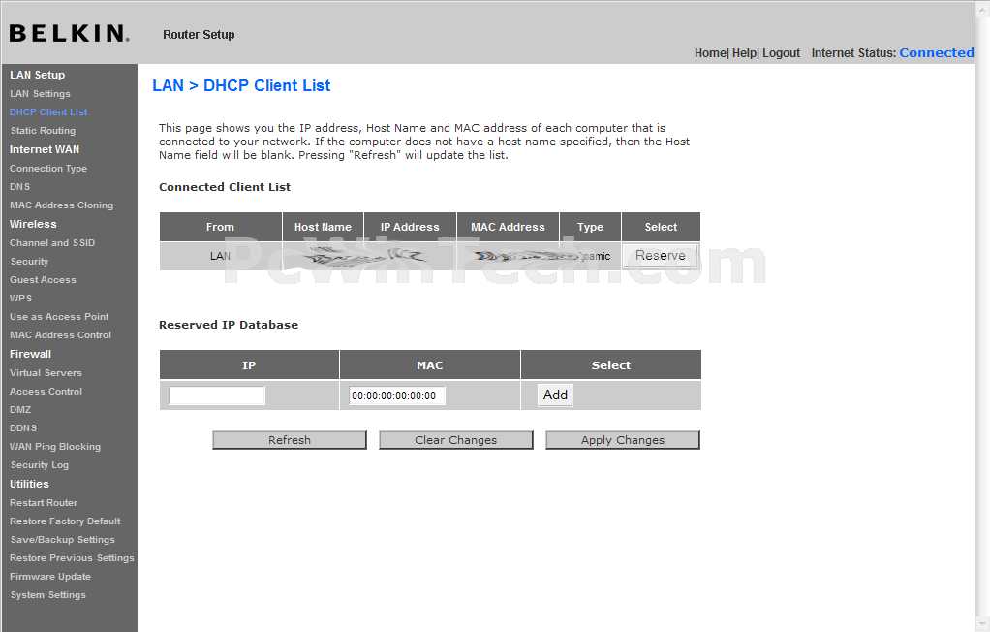This screenshot has width=990, height=632.
Task: Open Static Routing page
Action: (43, 130)
